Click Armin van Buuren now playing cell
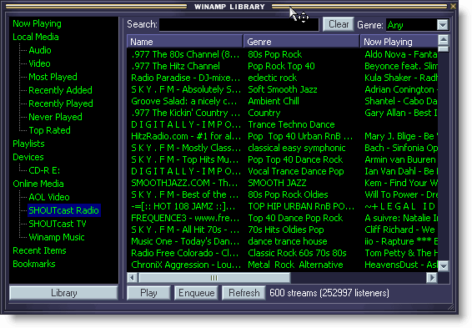The width and height of the screenshot is (472, 328). (x=400, y=159)
